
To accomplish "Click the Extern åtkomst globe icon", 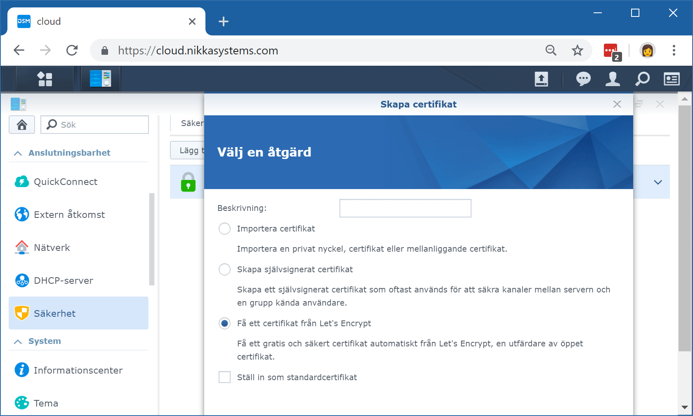I will [22, 215].
